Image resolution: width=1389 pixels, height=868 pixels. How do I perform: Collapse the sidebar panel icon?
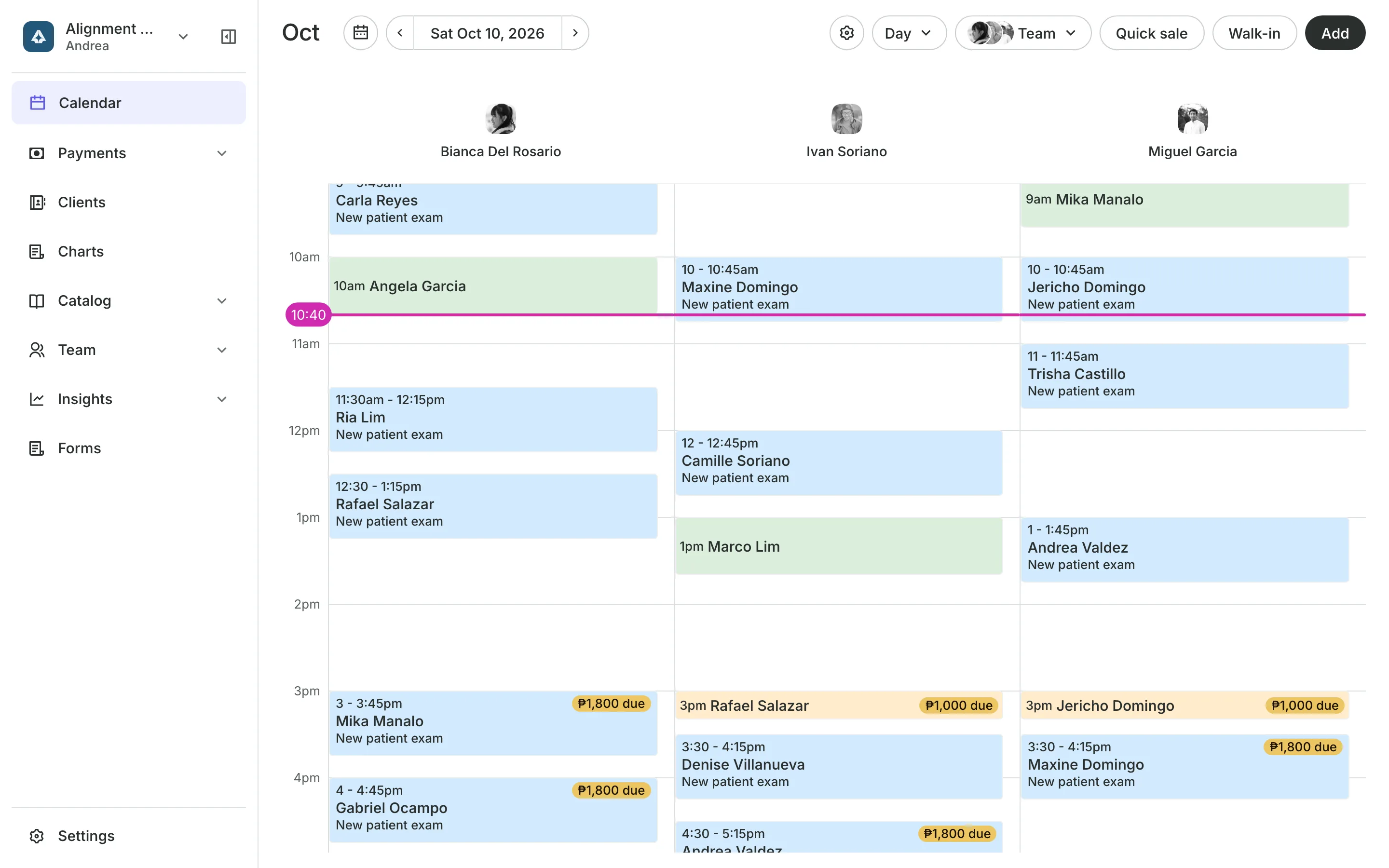229,37
